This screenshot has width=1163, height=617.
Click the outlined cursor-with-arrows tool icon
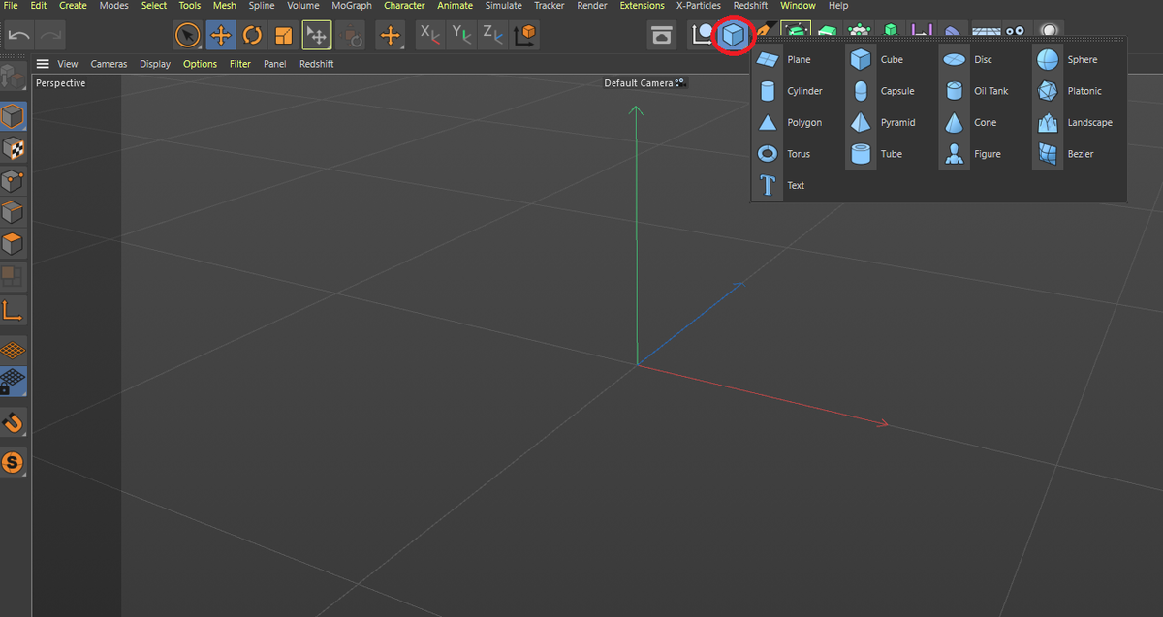click(x=316, y=36)
